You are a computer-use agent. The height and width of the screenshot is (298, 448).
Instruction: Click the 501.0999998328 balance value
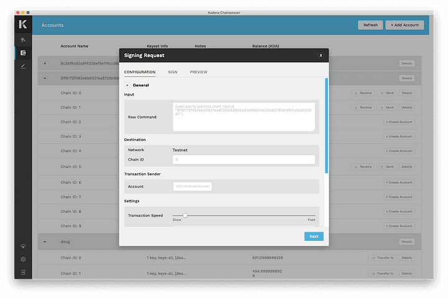[x=268, y=258]
